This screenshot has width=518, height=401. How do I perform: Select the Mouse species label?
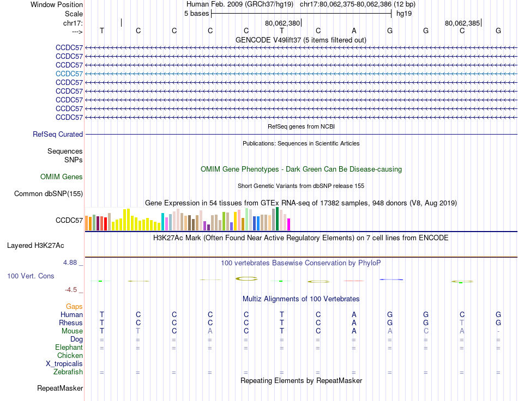pos(72,331)
